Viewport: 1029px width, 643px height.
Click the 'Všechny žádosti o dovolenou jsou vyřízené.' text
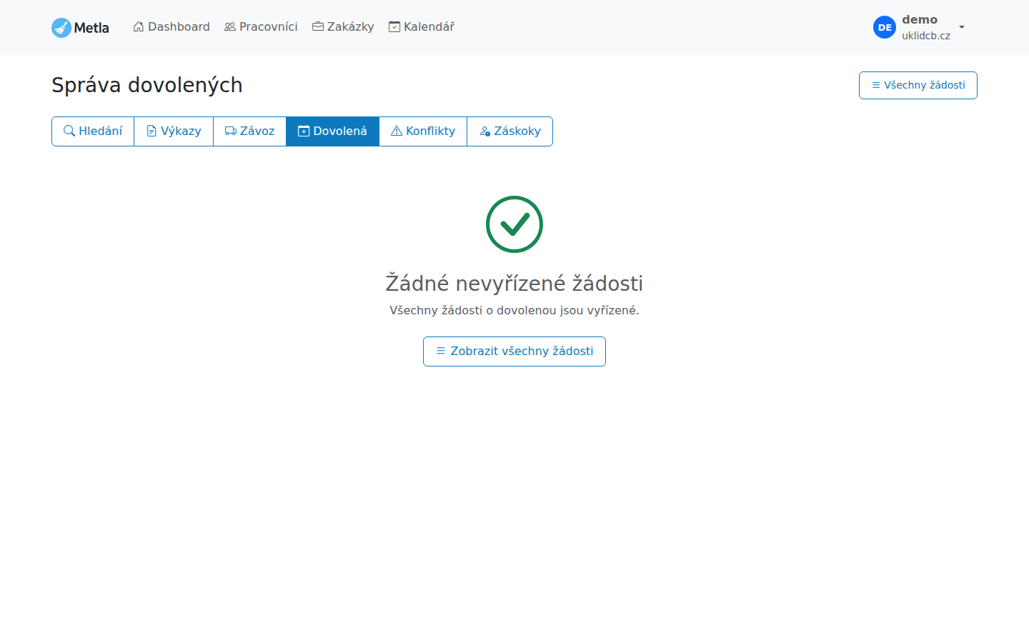tap(514, 310)
